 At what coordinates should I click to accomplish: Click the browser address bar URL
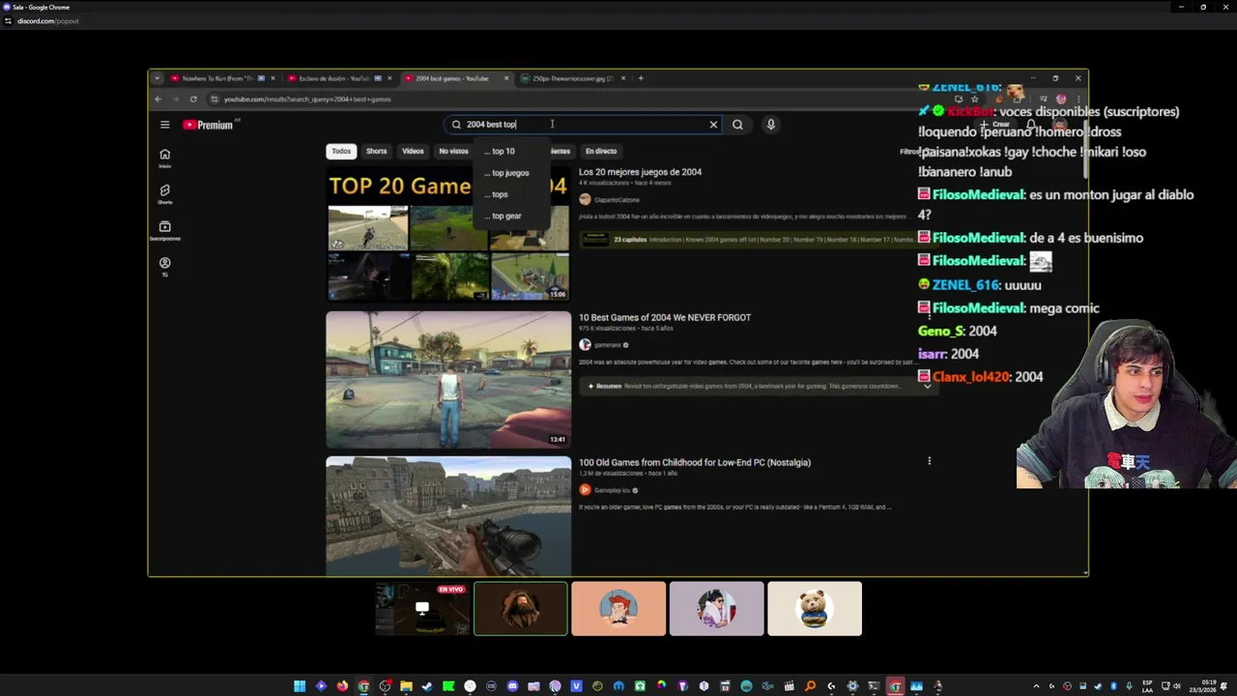pyautogui.click(x=307, y=99)
